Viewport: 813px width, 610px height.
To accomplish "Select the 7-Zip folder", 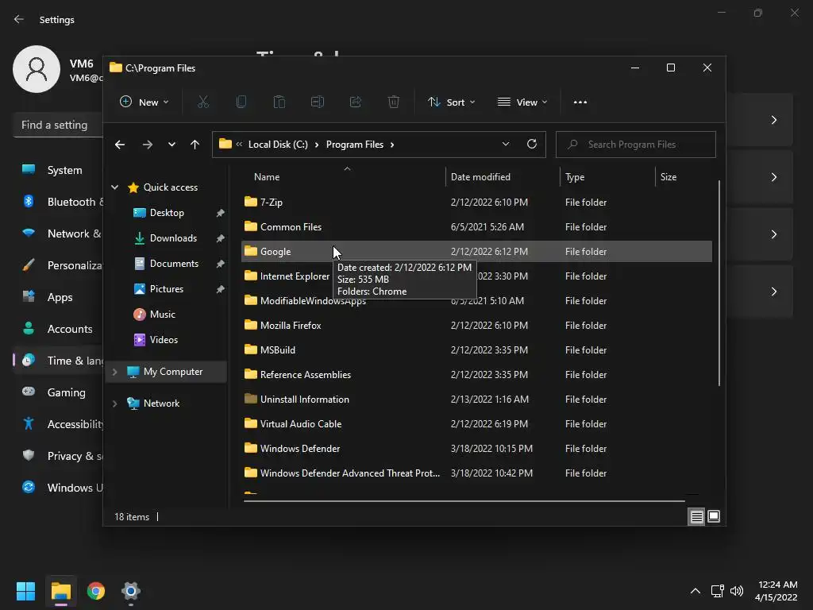I will (476, 203).
